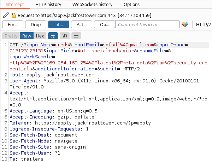Click the Forward button
Image resolution: width=212 pixels, height=162 pixels.
[13, 25]
